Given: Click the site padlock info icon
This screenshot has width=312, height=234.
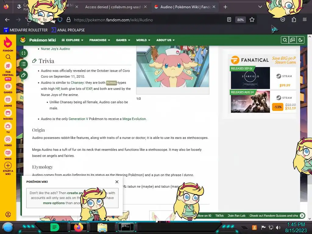Looking at the screenshot, I should tap(69, 20).
